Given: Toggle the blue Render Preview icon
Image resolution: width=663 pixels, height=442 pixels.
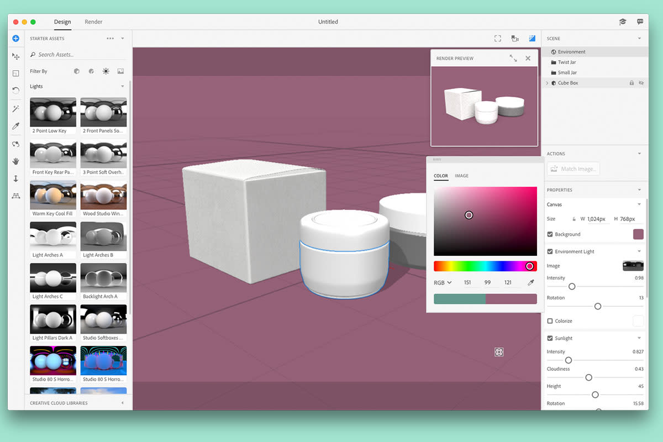Looking at the screenshot, I should 532,38.
